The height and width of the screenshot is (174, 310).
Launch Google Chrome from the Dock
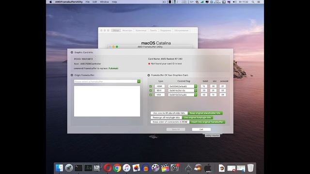pyautogui.click(x=117, y=168)
